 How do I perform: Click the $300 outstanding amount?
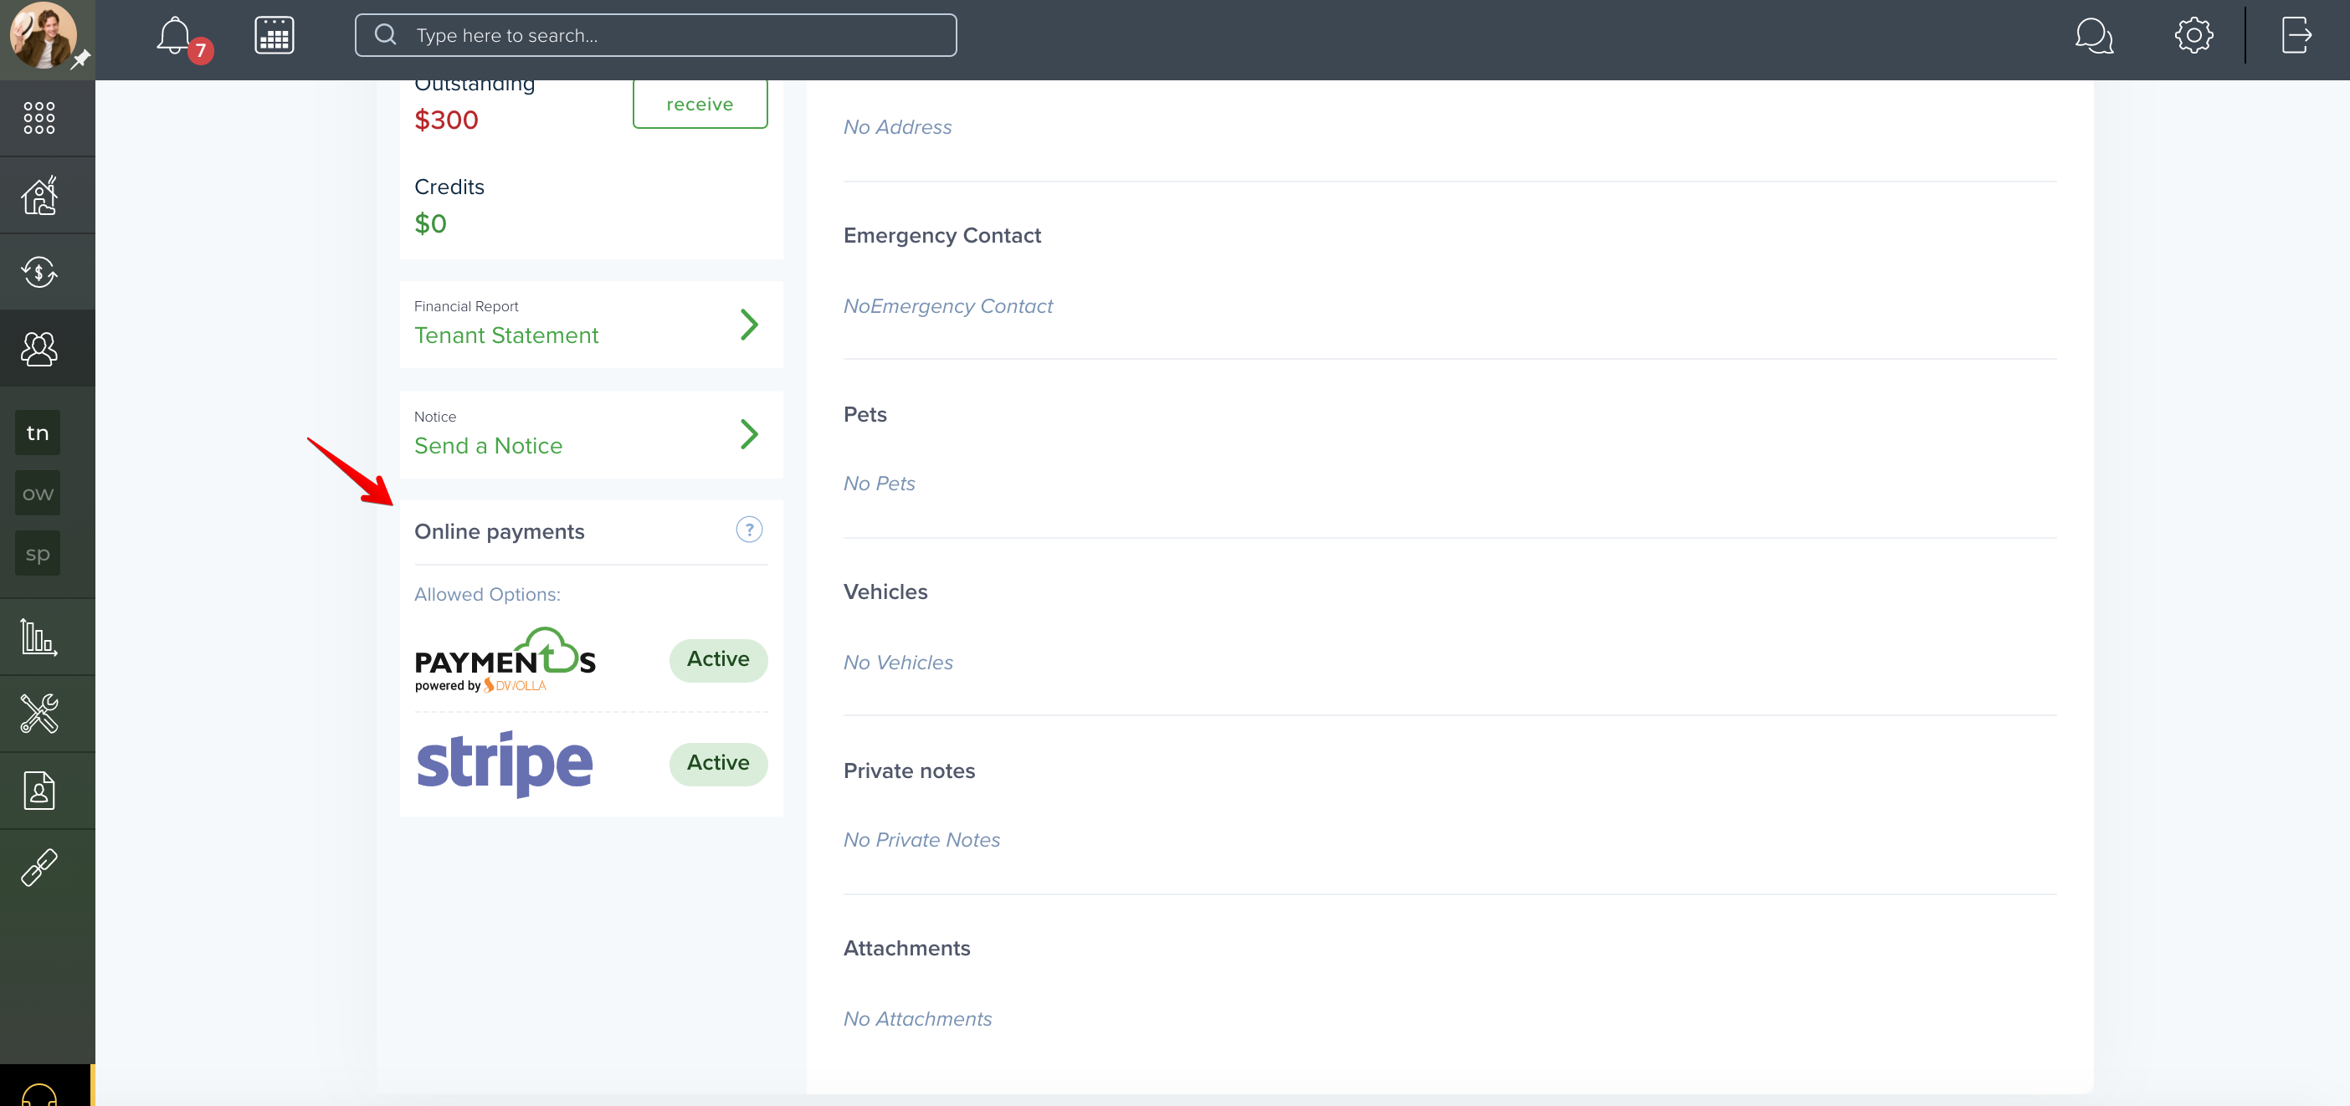pos(446,120)
